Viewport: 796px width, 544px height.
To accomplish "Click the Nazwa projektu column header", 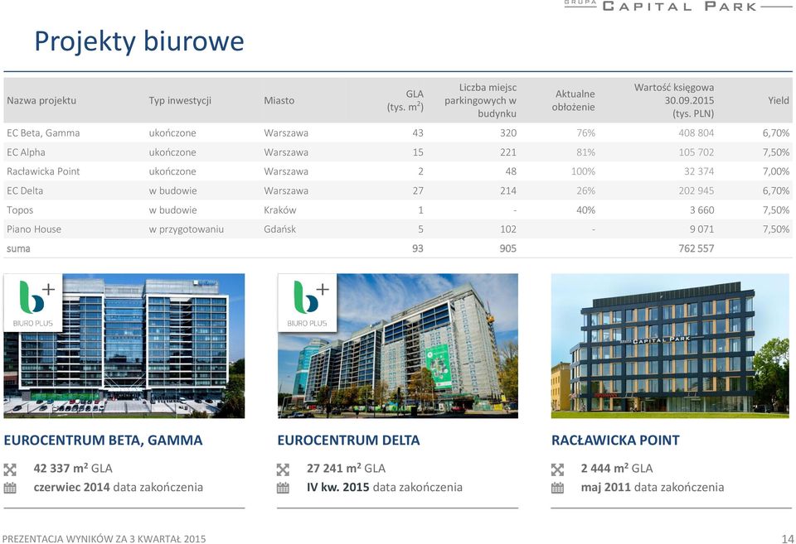I will [x=41, y=100].
